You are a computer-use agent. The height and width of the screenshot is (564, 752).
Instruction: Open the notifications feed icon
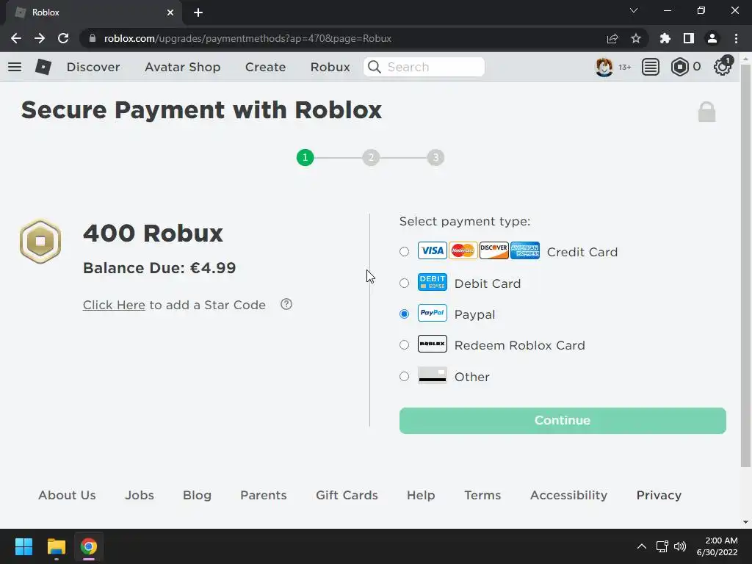click(651, 67)
